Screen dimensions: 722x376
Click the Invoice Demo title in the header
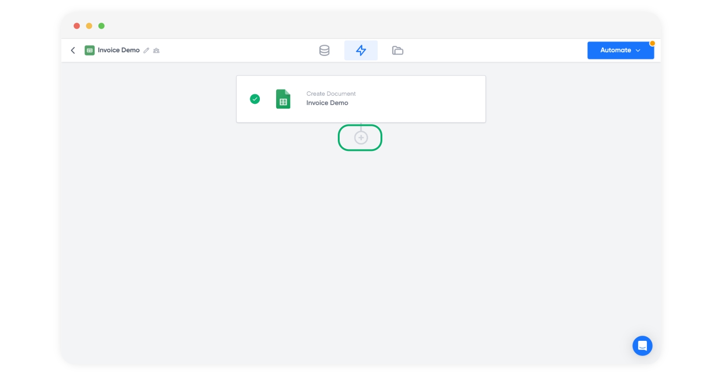pos(119,50)
